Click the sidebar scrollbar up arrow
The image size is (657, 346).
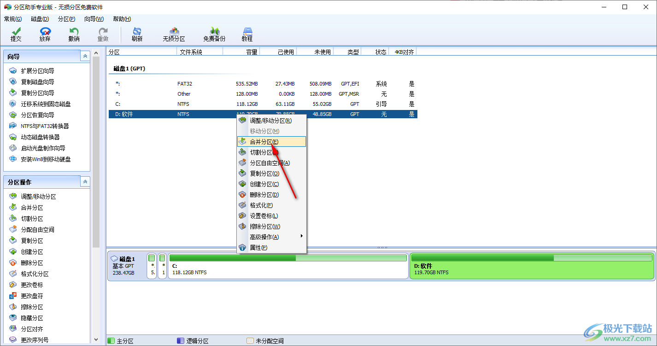(96, 53)
